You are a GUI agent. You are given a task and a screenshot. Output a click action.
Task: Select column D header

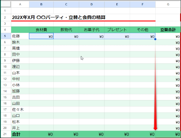92,4
